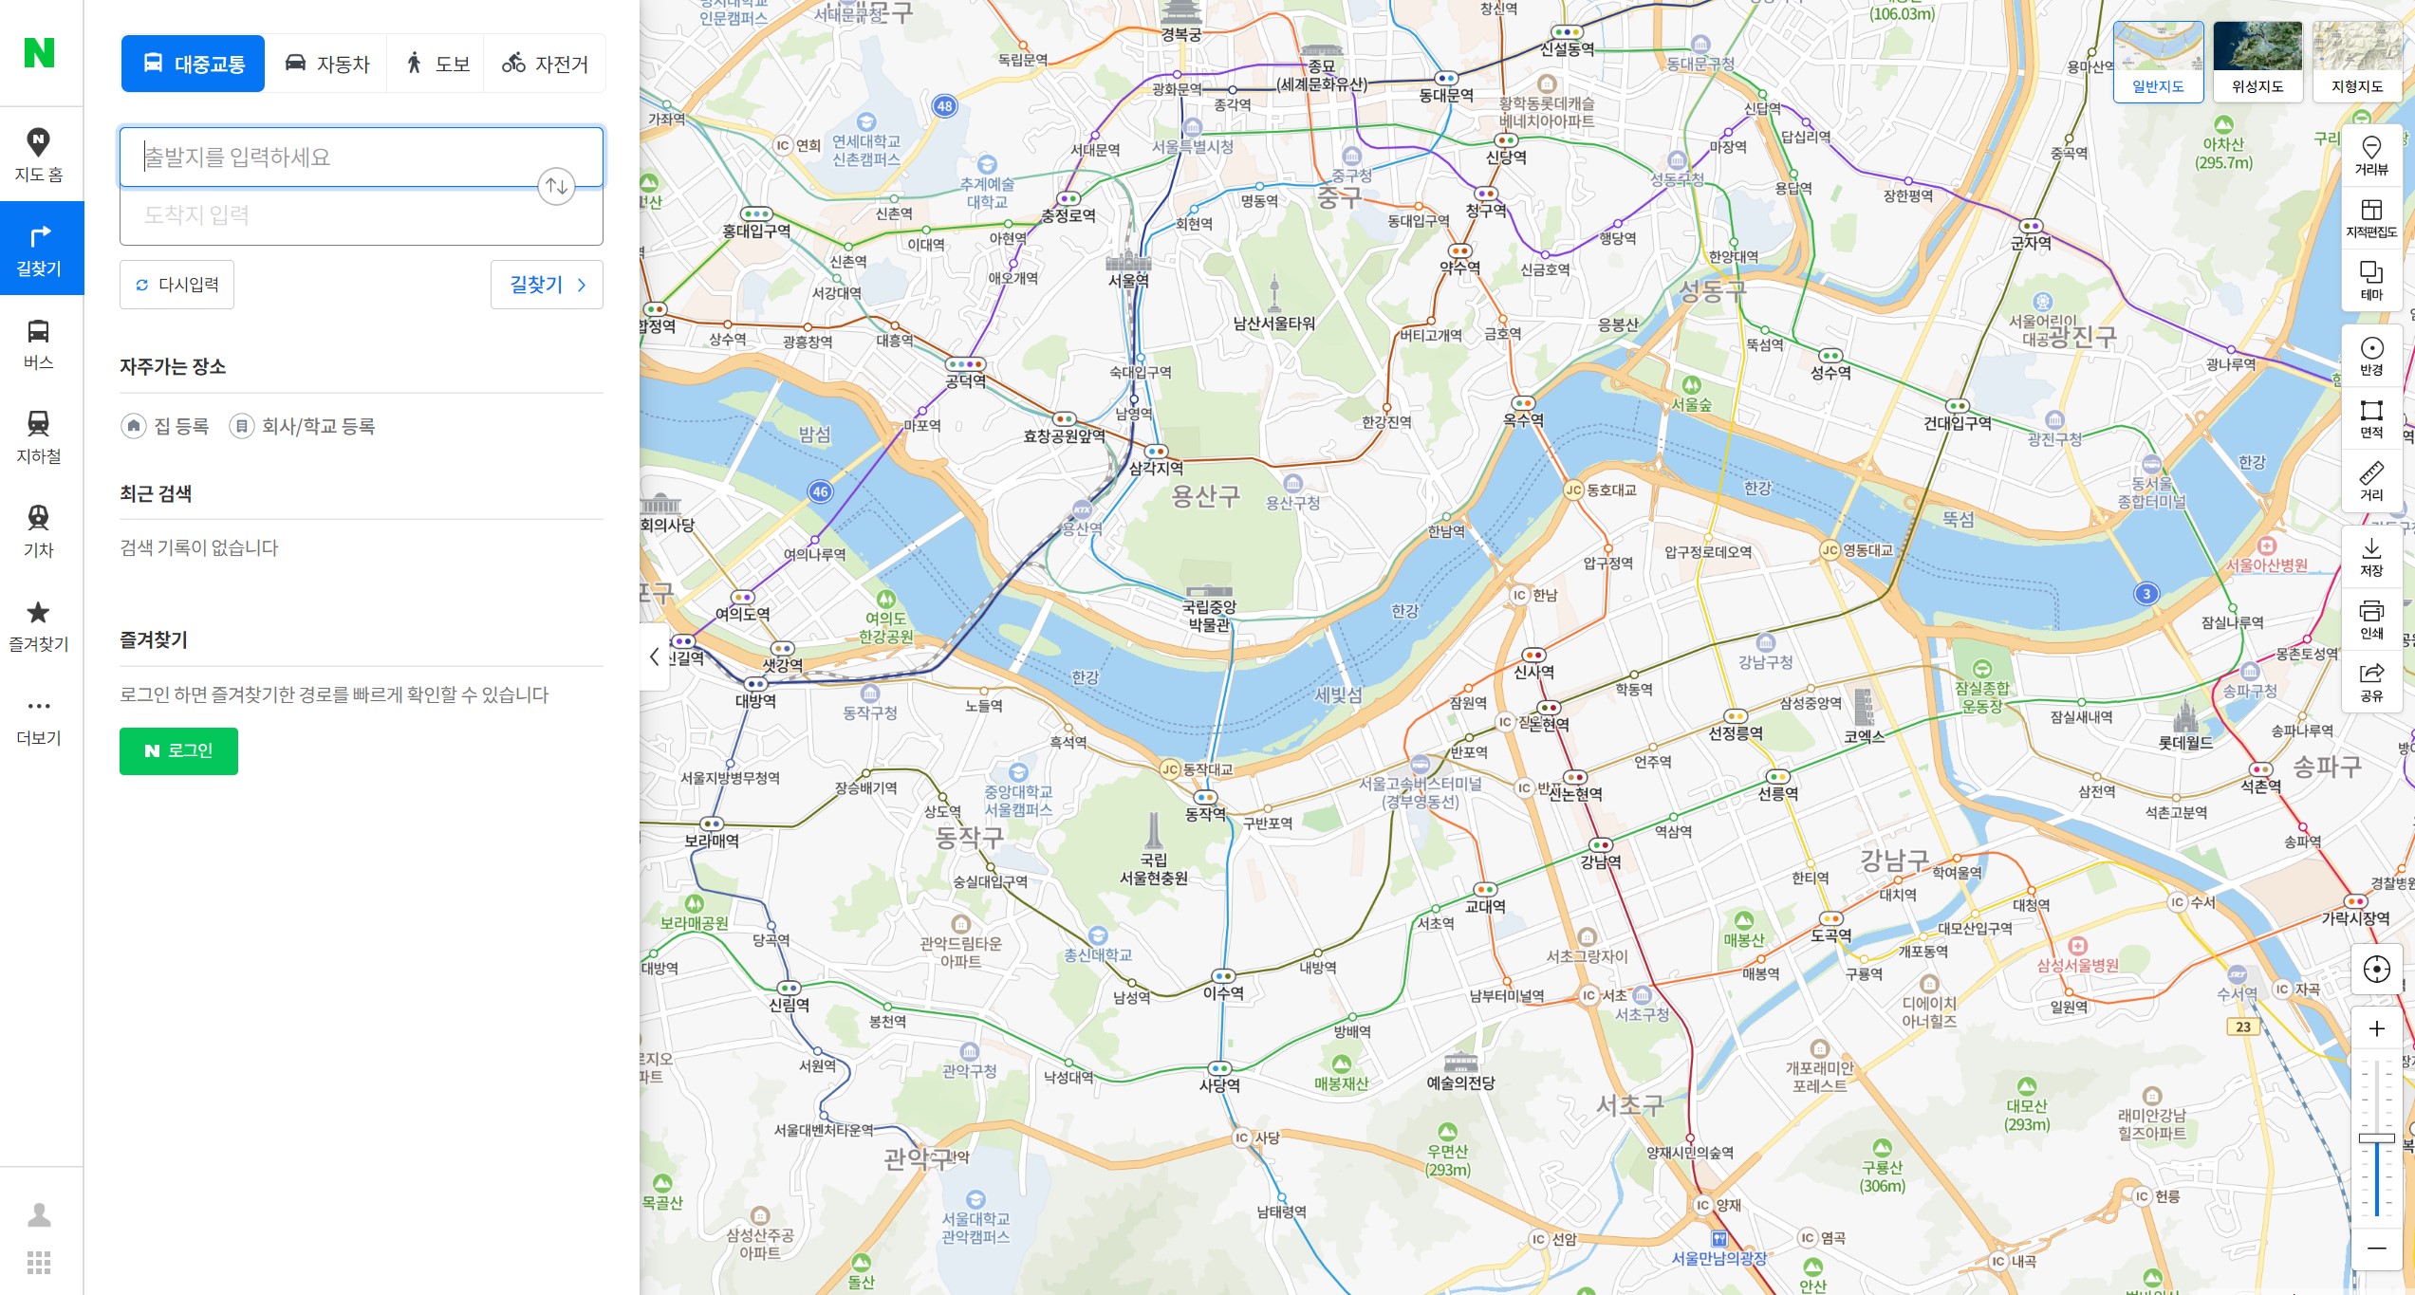Screen dimensions: 2415x1295
Task: Activate the street view (거리뷰) tool
Action: pyautogui.click(x=2370, y=156)
